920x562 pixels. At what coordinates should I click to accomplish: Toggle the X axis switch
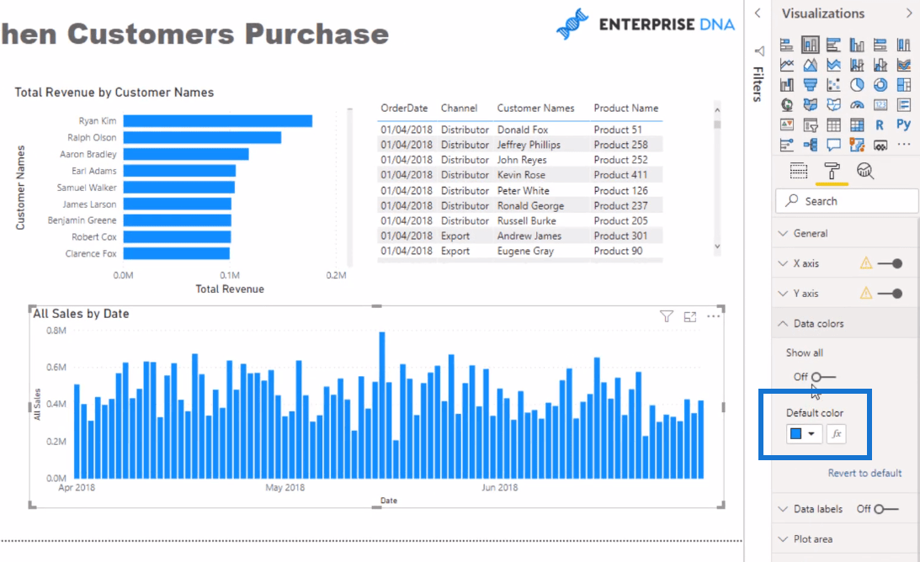[890, 263]
